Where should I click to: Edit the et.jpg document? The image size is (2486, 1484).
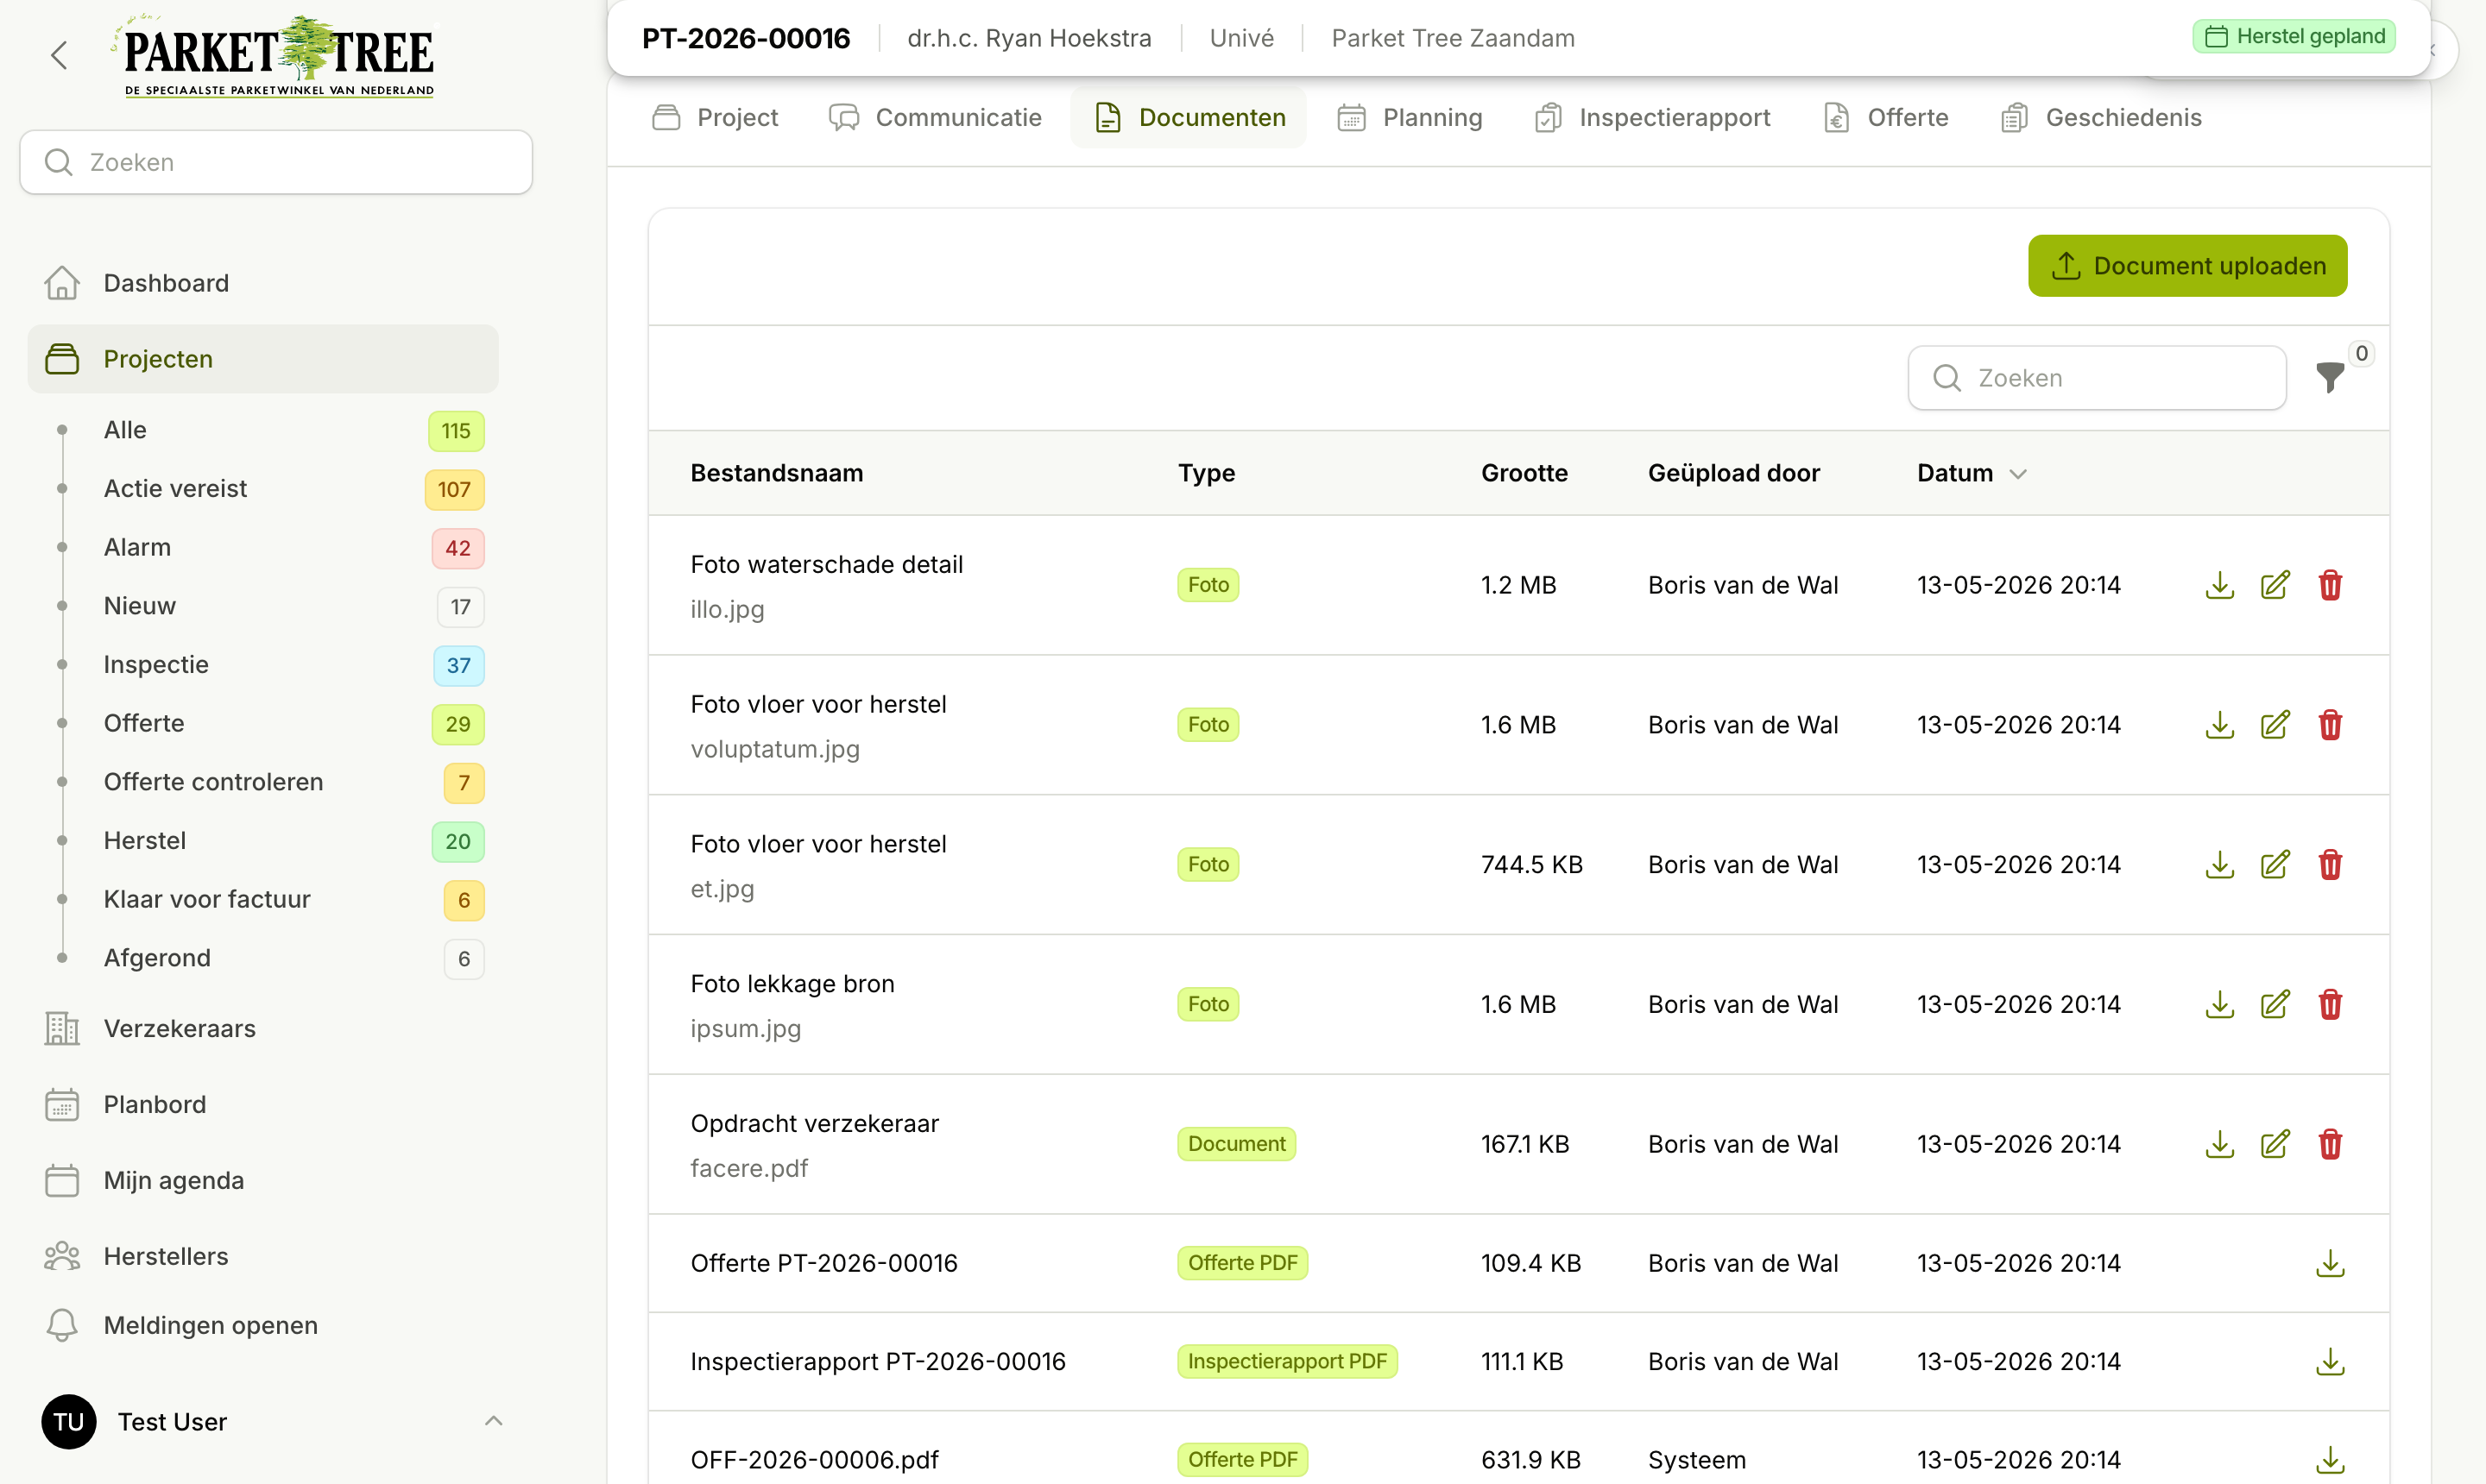(x=2275, y=865)
